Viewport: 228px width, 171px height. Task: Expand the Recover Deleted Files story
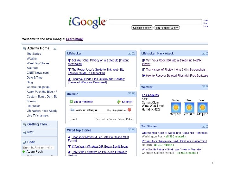(143, 76)
